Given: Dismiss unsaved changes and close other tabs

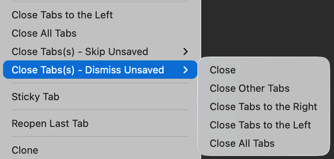Looking at the screenshot, I should click(250, 88).
